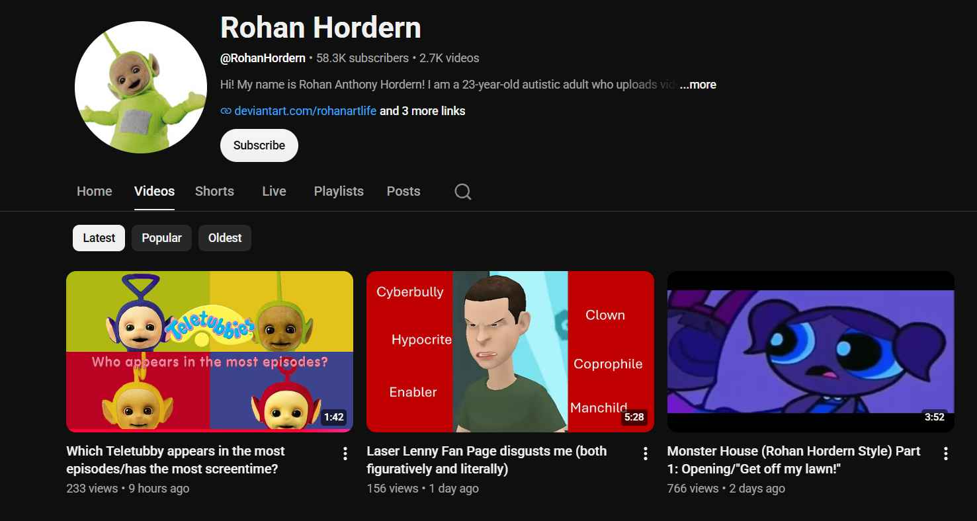Image resolution: width=977 pixels, height=521 pixels.
Task: Open options menu for Laser Lenny video
Action: pyautogui.click(x=645, y=454)
